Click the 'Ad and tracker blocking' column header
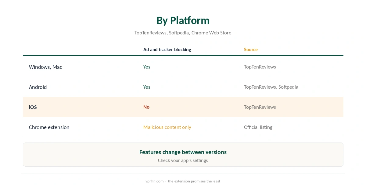This screenshot has height=187, width=366. coord(167,50)
